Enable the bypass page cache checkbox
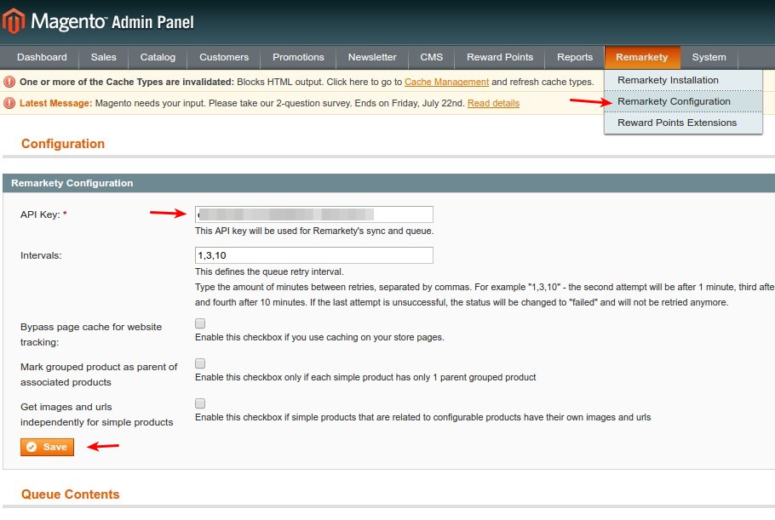775x520 pixels. [200, 323]
